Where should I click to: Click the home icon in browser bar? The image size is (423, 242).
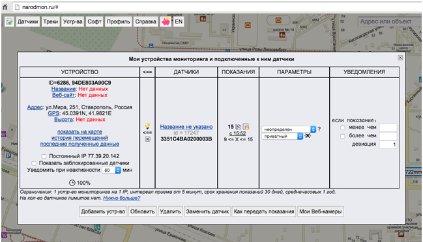pyautogui.click(x=5, y=7)
